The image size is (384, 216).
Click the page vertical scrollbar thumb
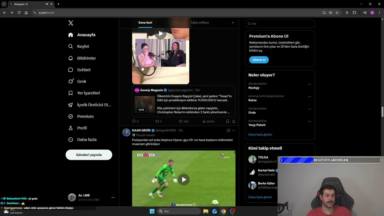(382, 112)
